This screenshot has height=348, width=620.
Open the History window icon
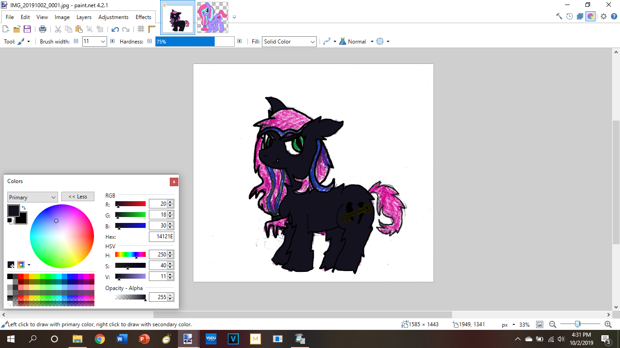click(570, 16)
